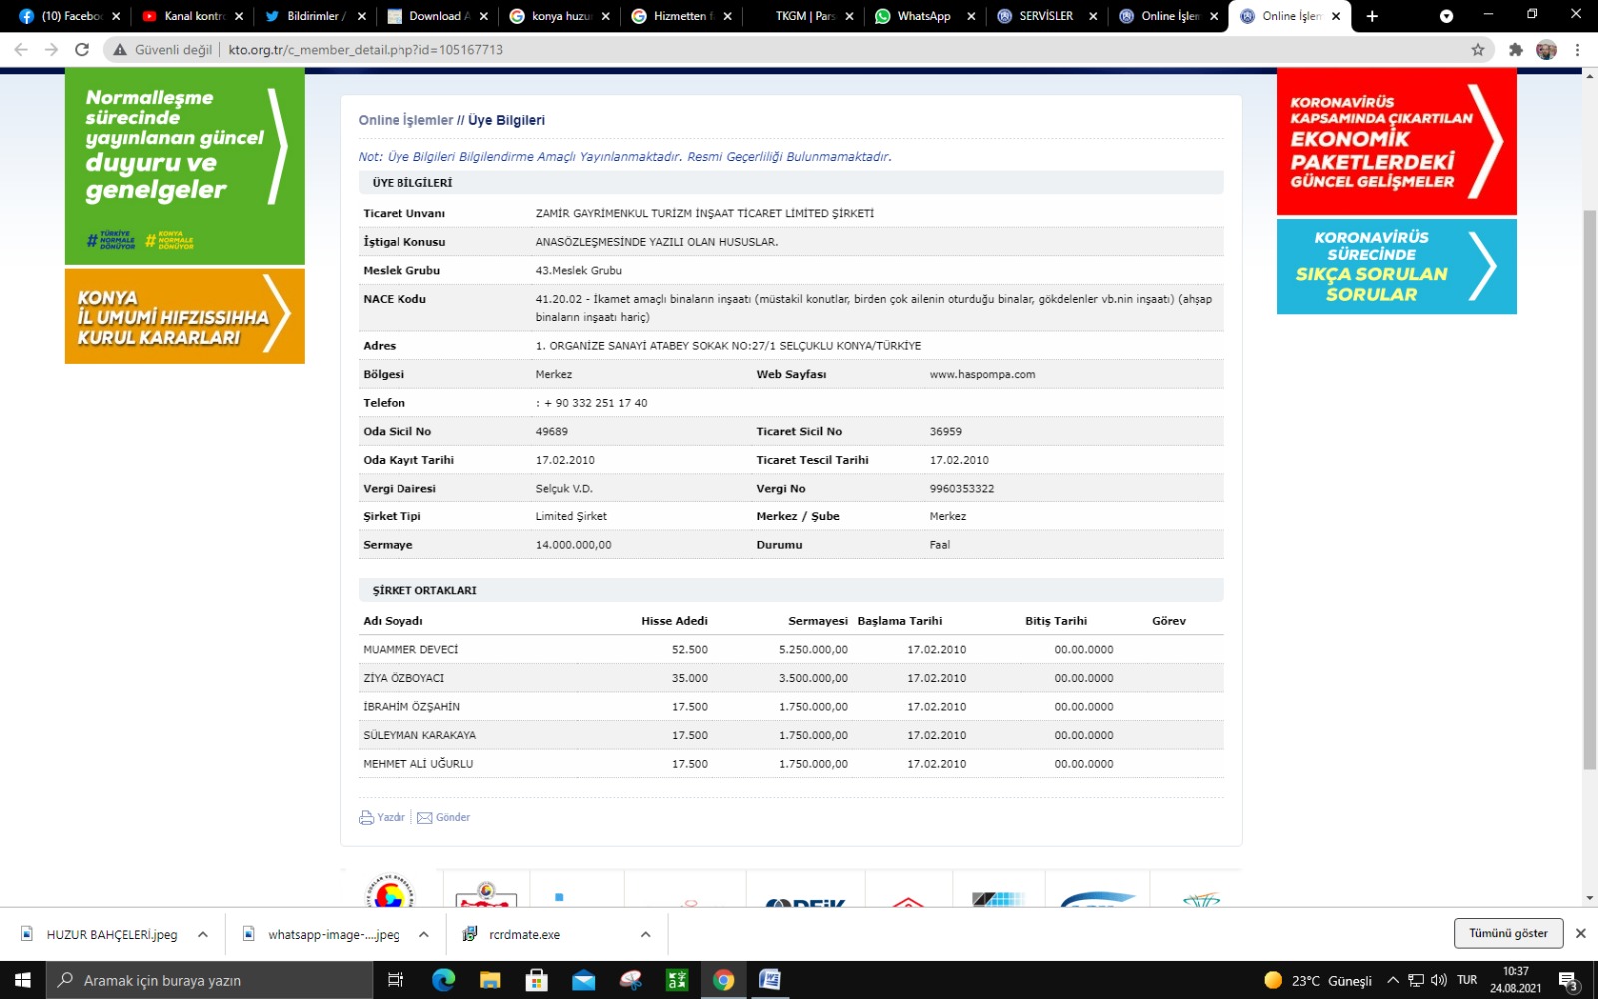Open the Excel icon in the taskbar
This screenshot has width=1598, height=999.
click(677, 980)
